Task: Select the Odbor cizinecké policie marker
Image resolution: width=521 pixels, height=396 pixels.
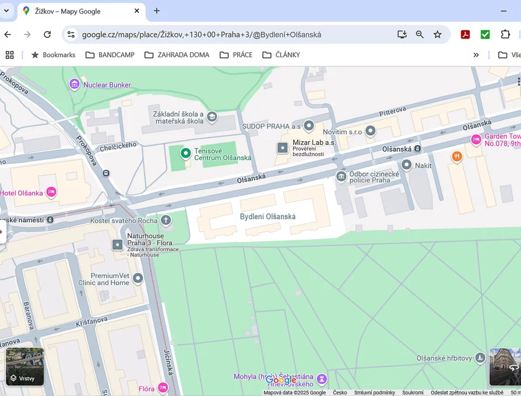Action: point(342,176)
